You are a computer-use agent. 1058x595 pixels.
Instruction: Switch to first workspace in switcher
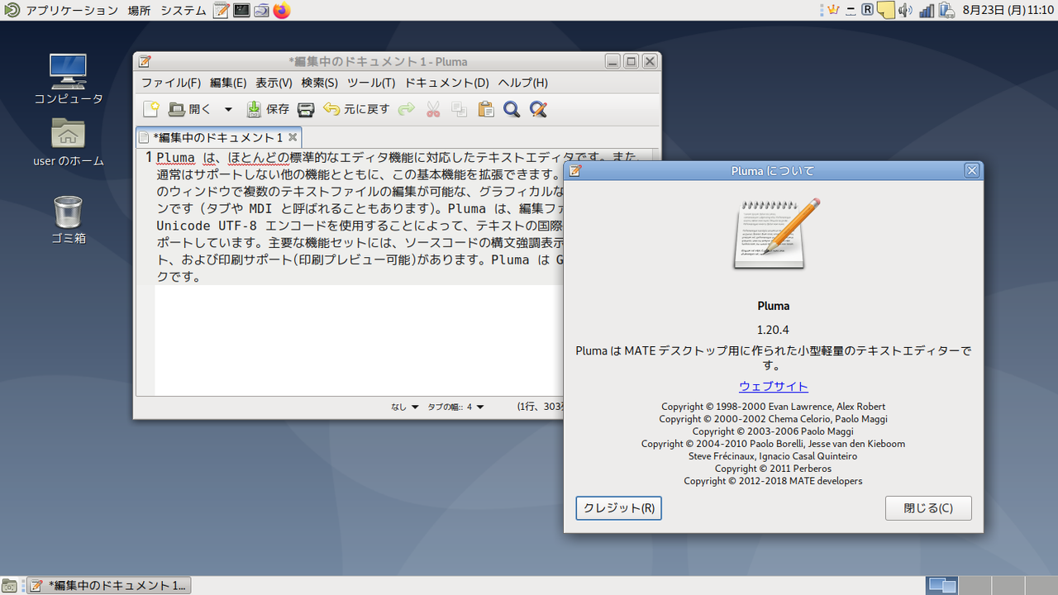pyautogui.click(x=942, y=586)
